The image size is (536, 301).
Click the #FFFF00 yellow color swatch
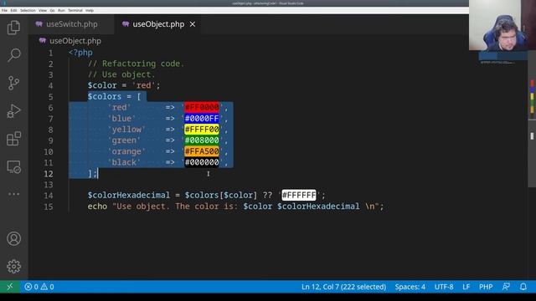pyautogui.click(x=202, y=130)
